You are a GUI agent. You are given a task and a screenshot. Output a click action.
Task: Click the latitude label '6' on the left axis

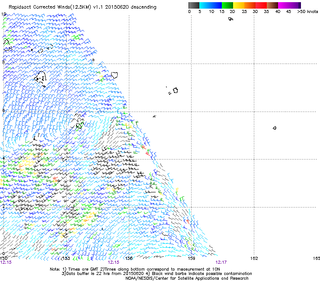click(x=3, y=110)
